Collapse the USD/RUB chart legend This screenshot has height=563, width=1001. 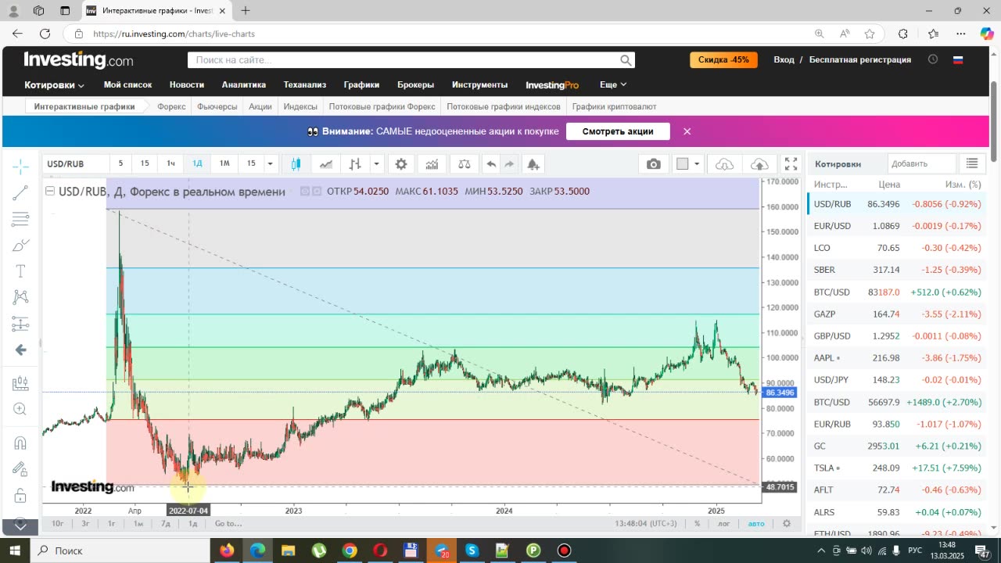pyautogui.click(x=50, y=191)
